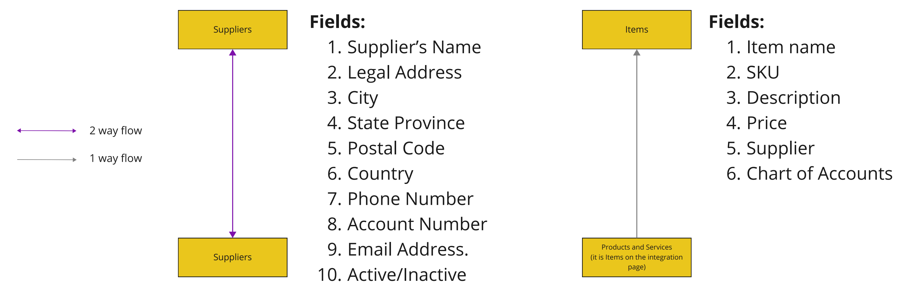The width and height of the screenshot is (910, 293).
Task: Select the bottom Suppliers box
Action: 232,257
